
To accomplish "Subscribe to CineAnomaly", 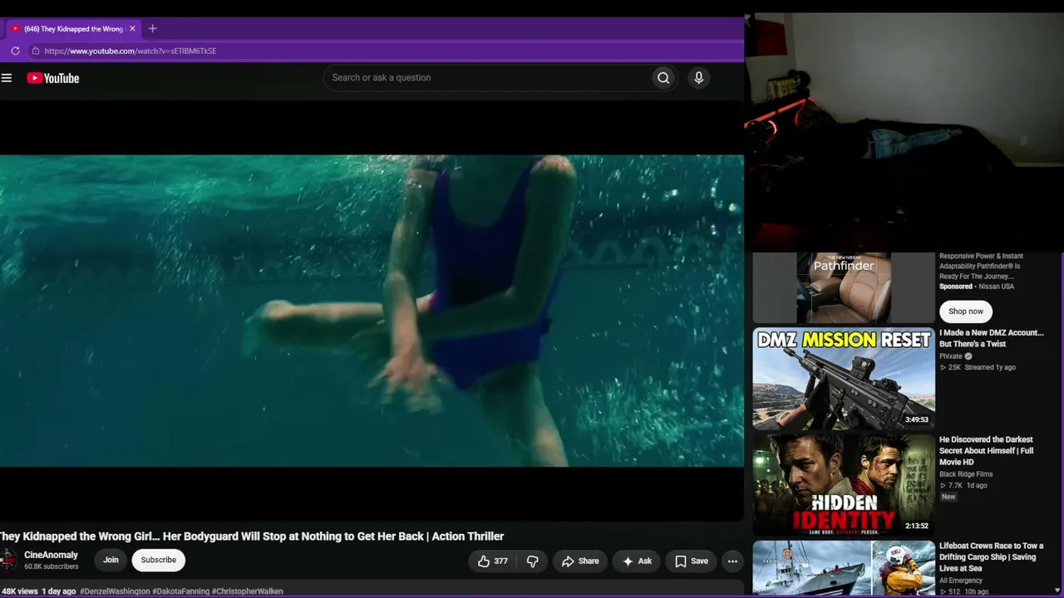I will 159,560.
